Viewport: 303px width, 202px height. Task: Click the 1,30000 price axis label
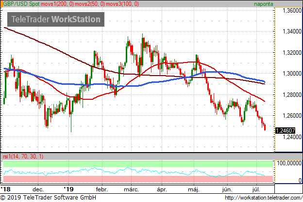[x=292, y=74]
